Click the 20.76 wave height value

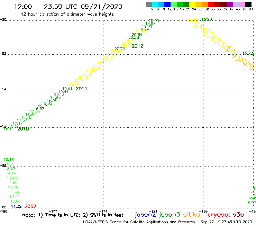(x=120, y=49)
